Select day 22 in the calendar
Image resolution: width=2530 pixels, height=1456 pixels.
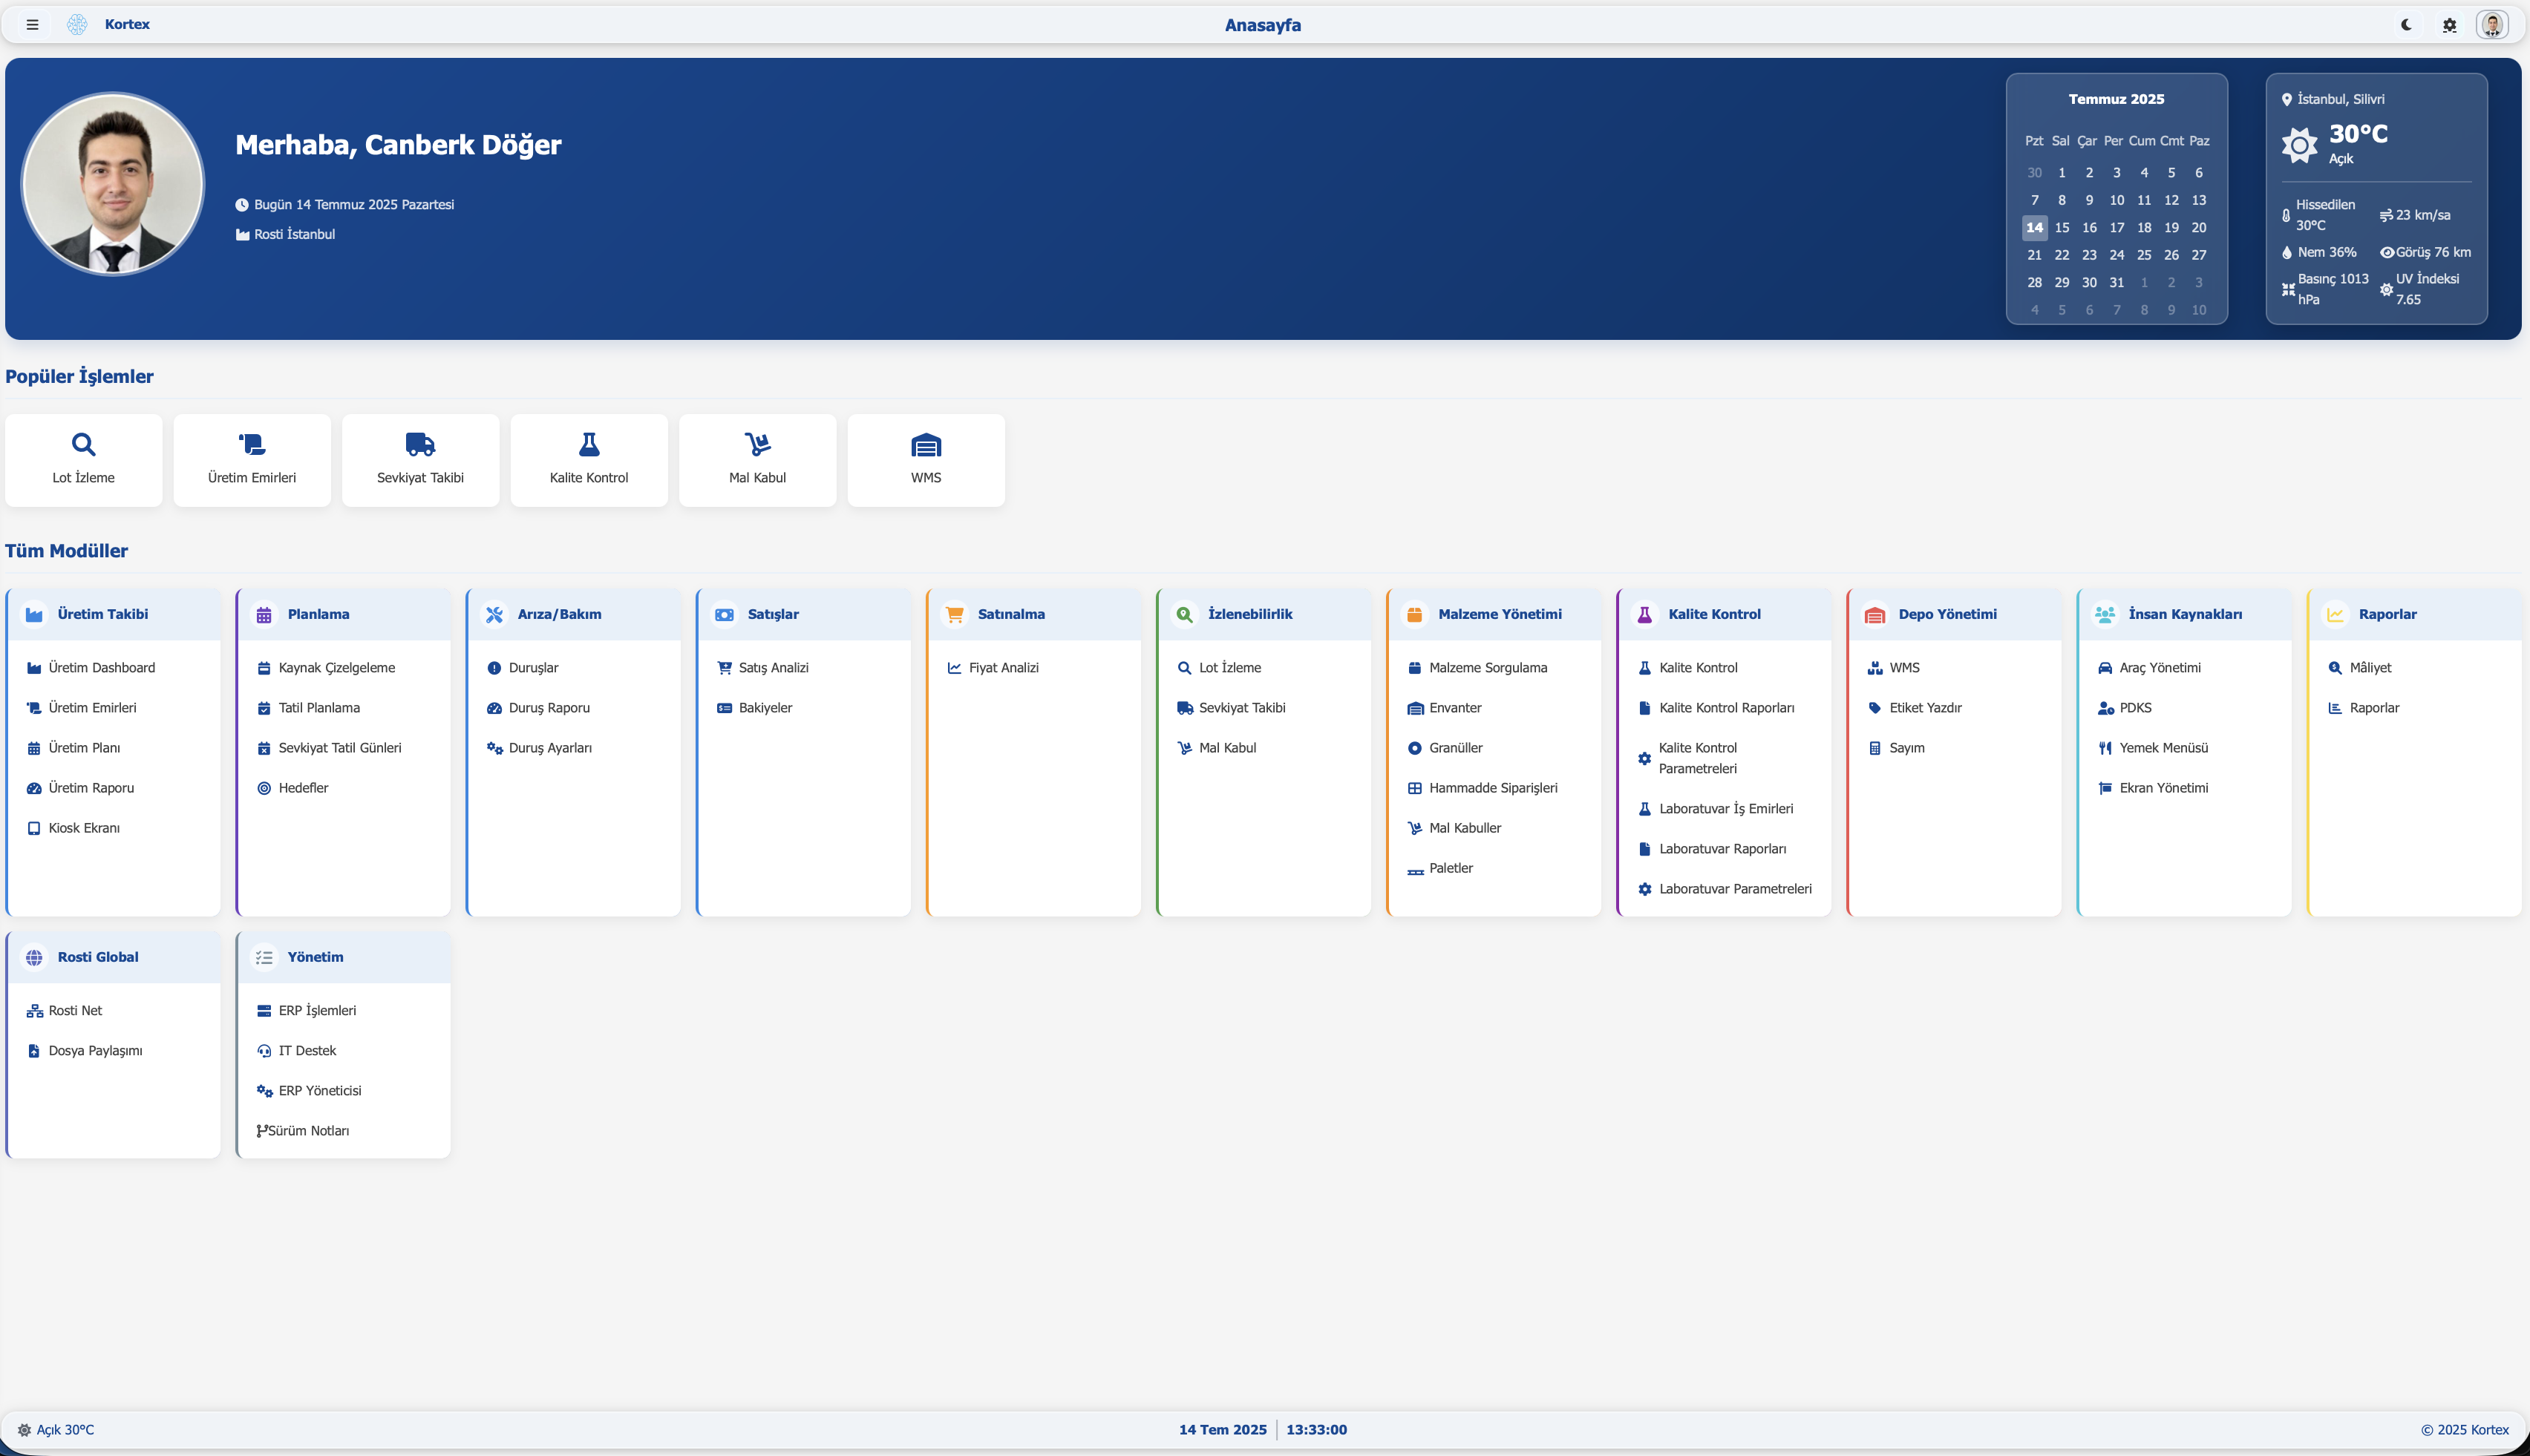coord(2062,255)
